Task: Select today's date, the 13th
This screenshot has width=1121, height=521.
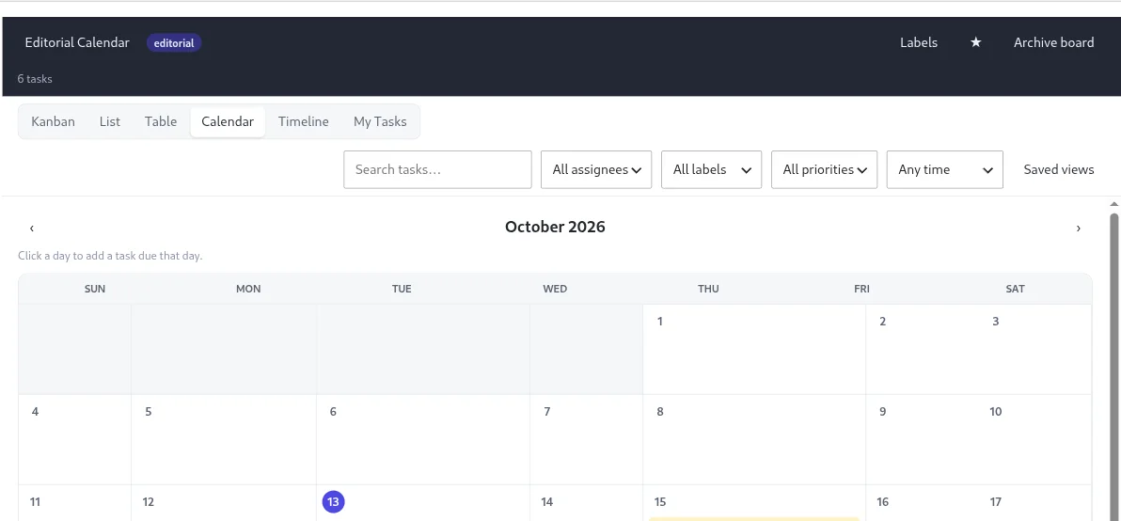Action: click(333, 501)
